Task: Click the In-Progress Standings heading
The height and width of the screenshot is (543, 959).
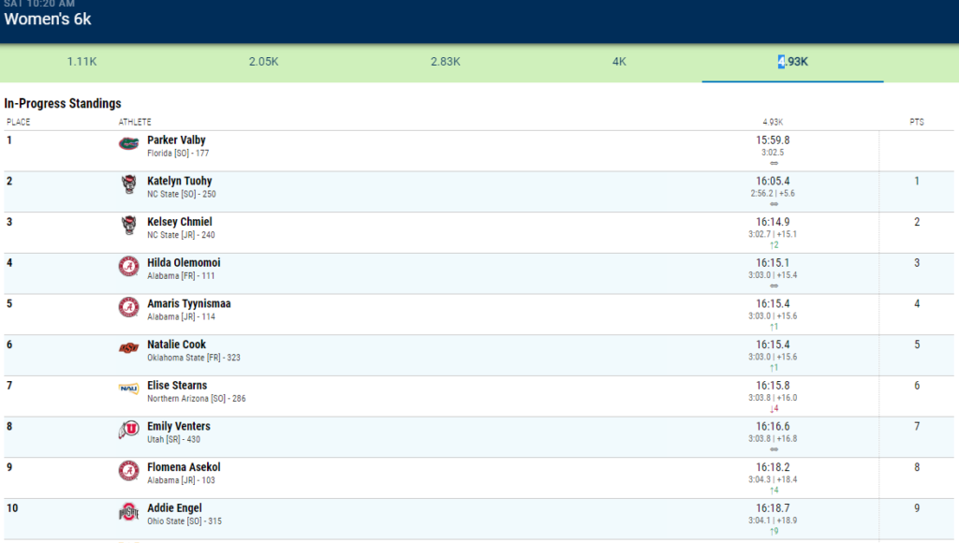Action: pyautogui.click(x=63, y=103)
